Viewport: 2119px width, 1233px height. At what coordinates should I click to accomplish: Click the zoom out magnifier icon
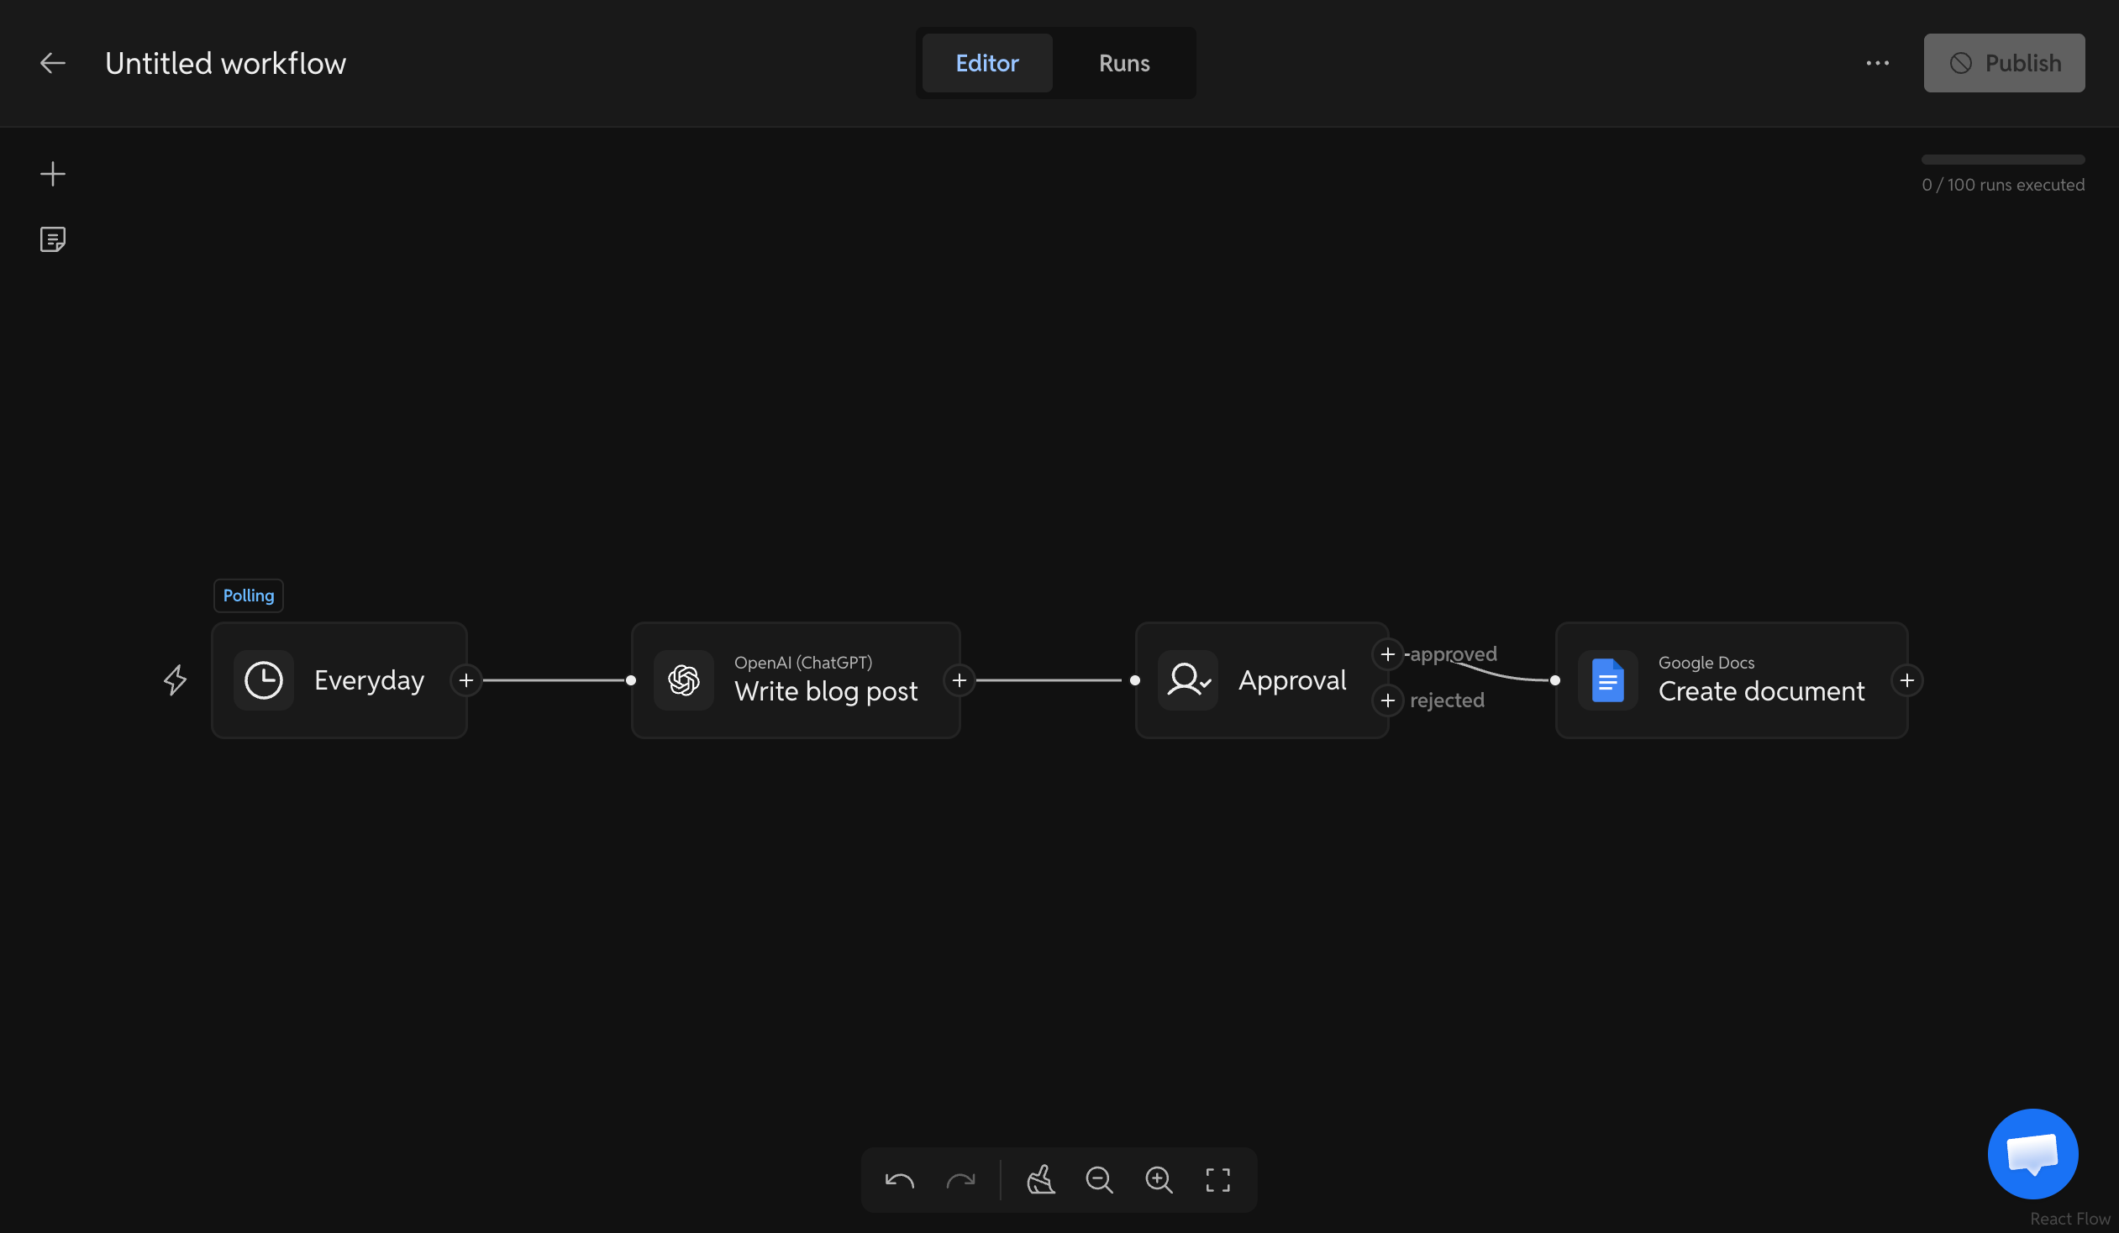coord(1099,1180)
